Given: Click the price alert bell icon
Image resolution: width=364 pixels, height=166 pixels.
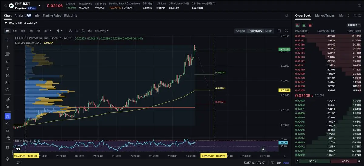Looking at the screenshot, I should [x=287, y=15].
